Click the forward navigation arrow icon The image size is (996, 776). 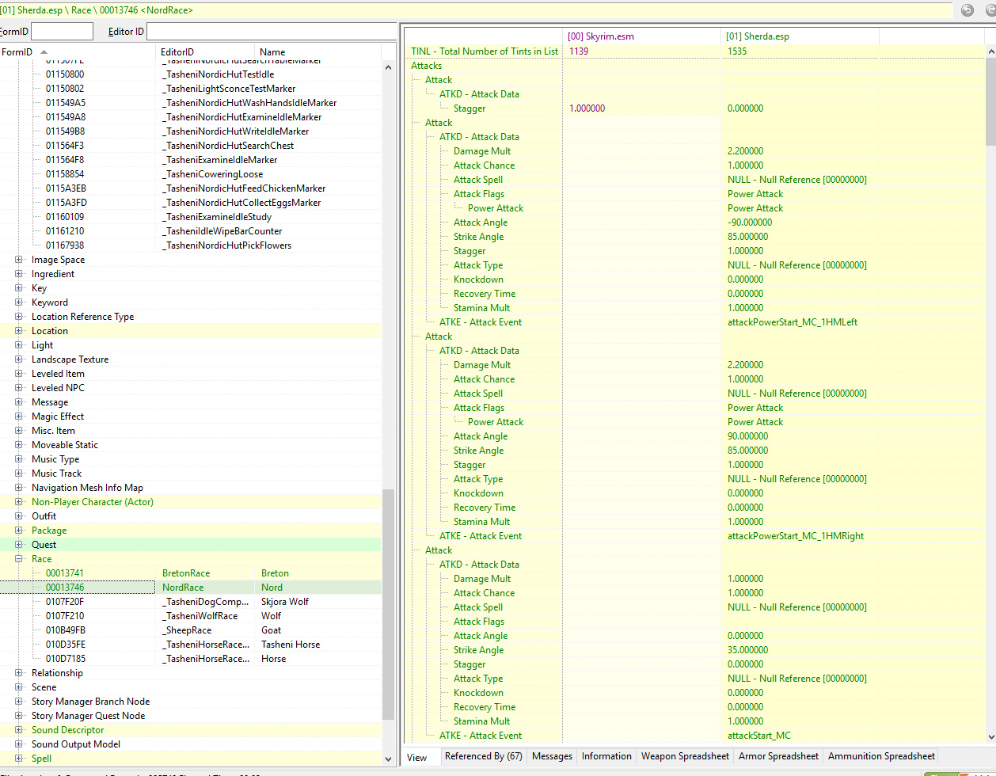[990, 10]
